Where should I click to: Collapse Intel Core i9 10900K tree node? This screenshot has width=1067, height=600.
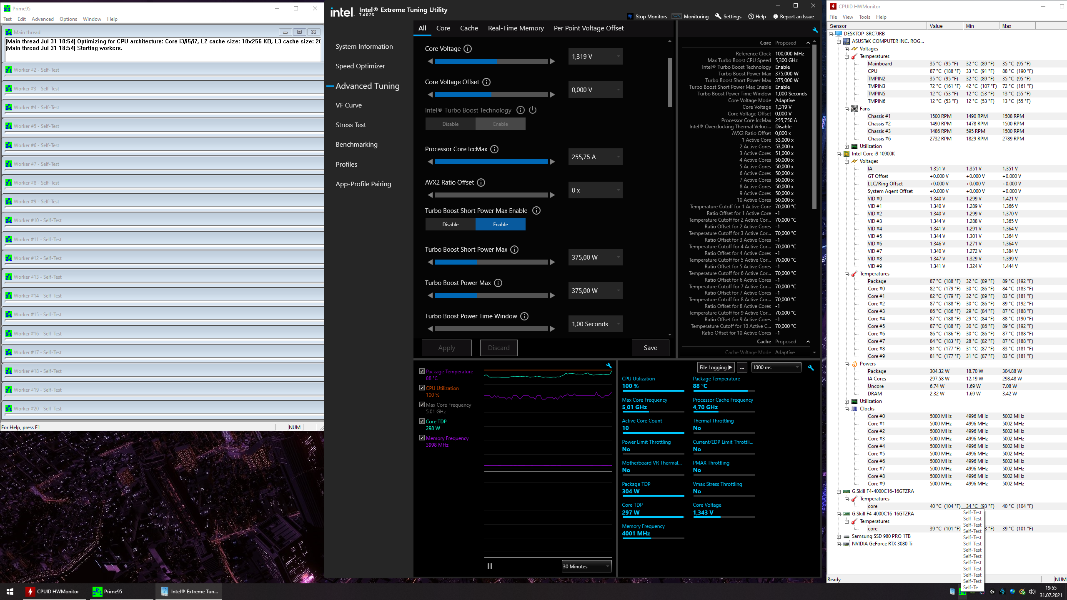[839, 154]
